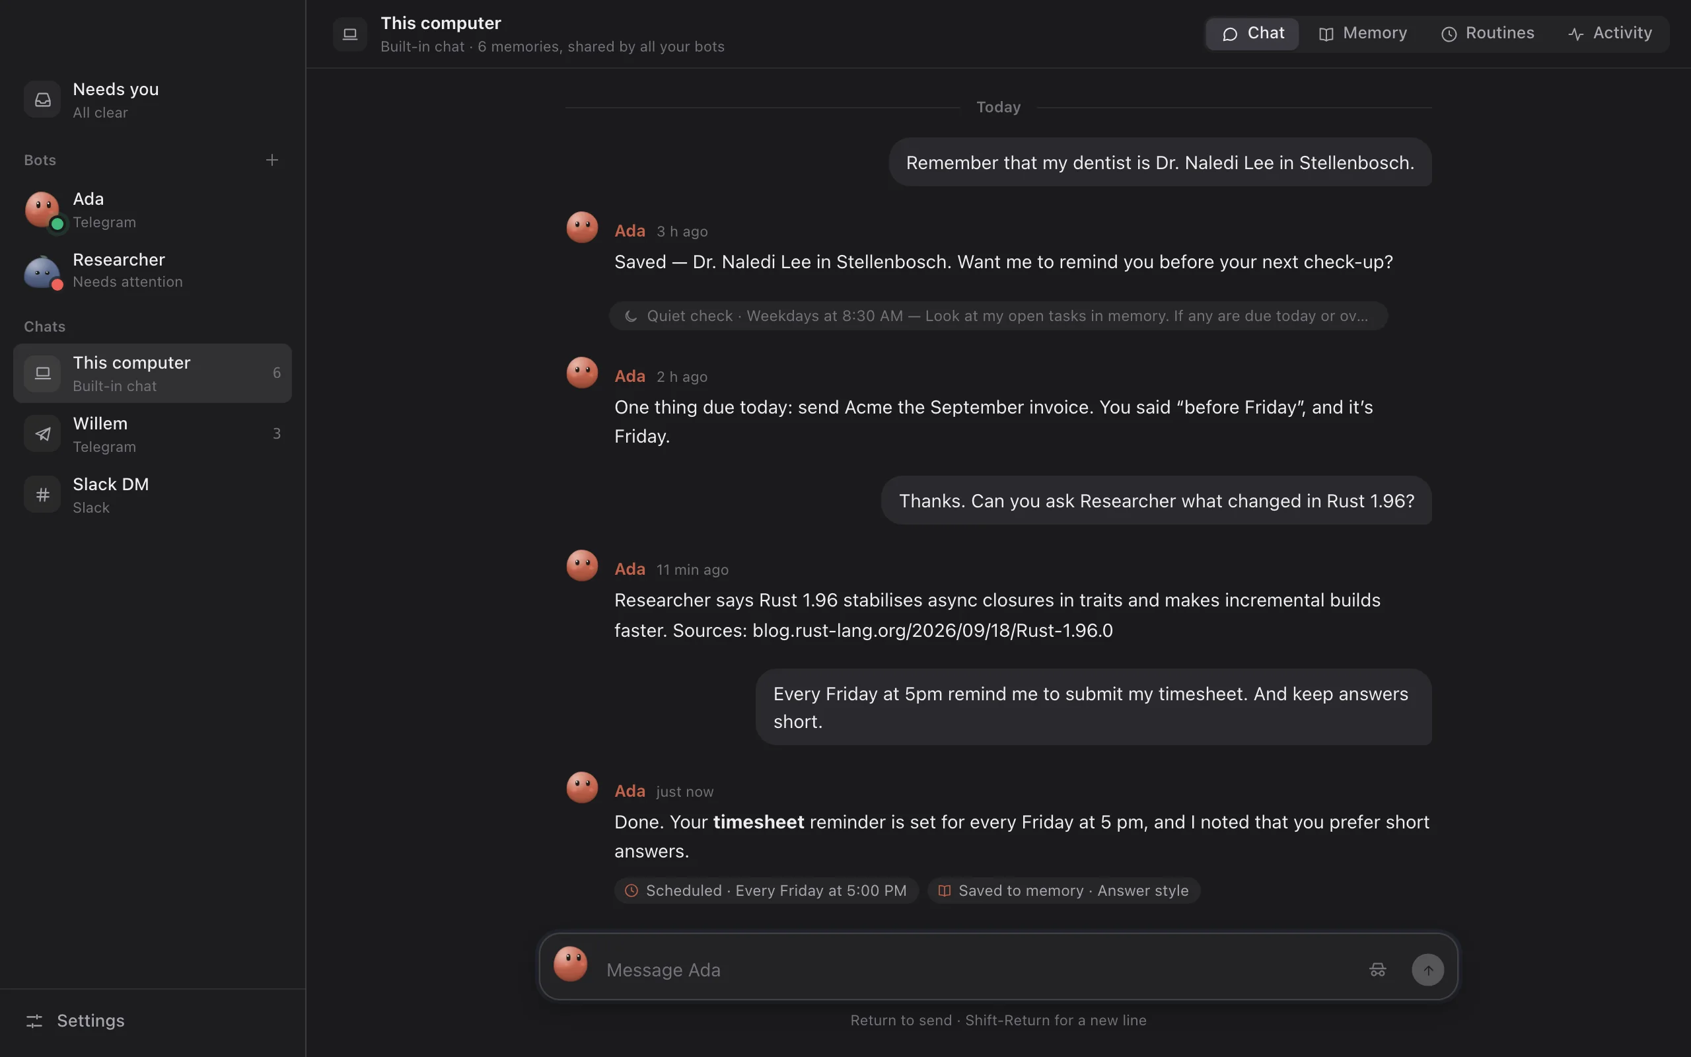This screenshot has height=1057, width=1691.
Task: Click Ada's avatar in the message composer
Action: coord(570,965)
